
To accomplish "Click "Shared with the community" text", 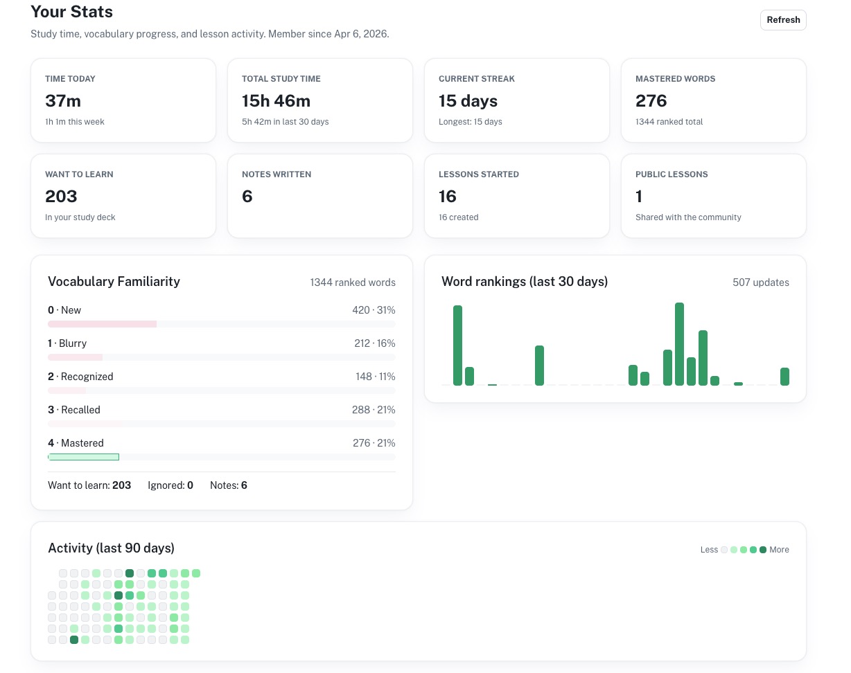I will click(x=688, y=217).
